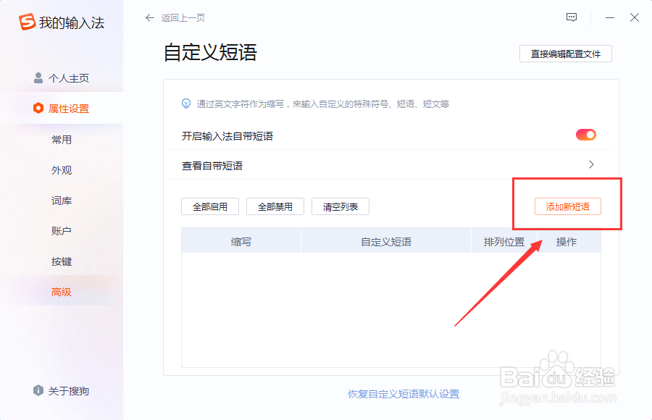Switch to the 高级 sidebar section
The width and height of the screenshot is (652, 420).
(x=62, y=291)
